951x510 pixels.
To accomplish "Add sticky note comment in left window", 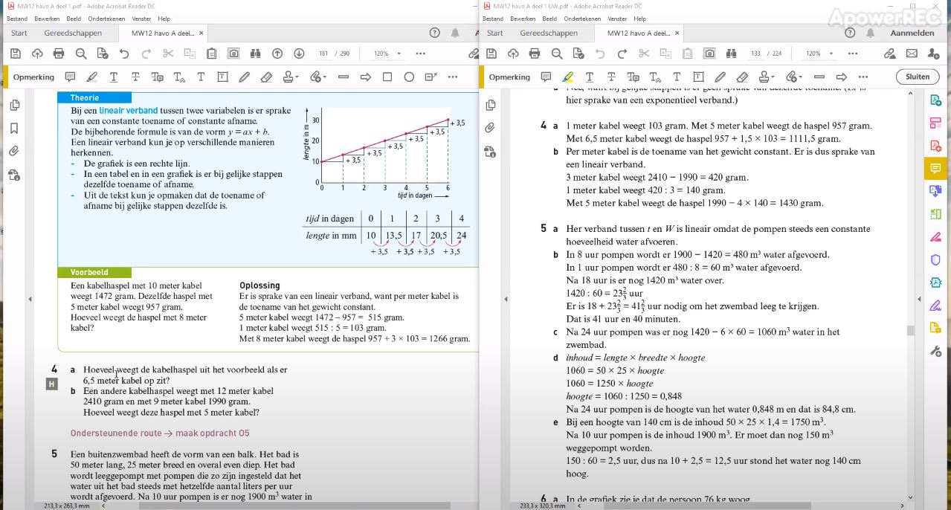I will point(70,77).
